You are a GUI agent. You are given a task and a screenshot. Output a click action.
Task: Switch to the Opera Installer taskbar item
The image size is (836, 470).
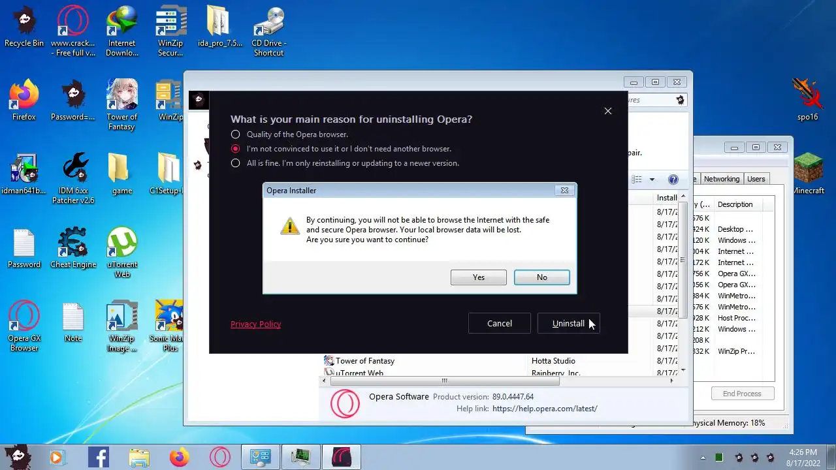pos(342,458)
